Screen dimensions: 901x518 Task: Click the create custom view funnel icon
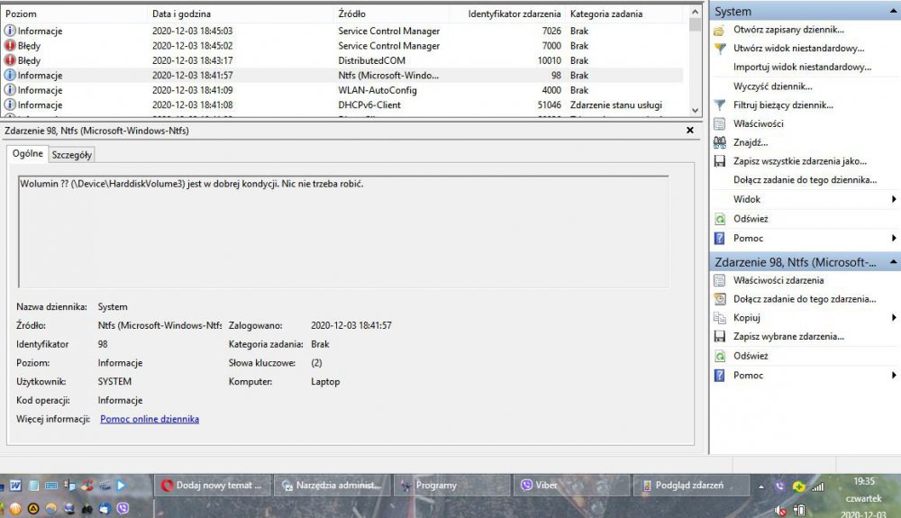pyautogui.click(x=719, y=49)
